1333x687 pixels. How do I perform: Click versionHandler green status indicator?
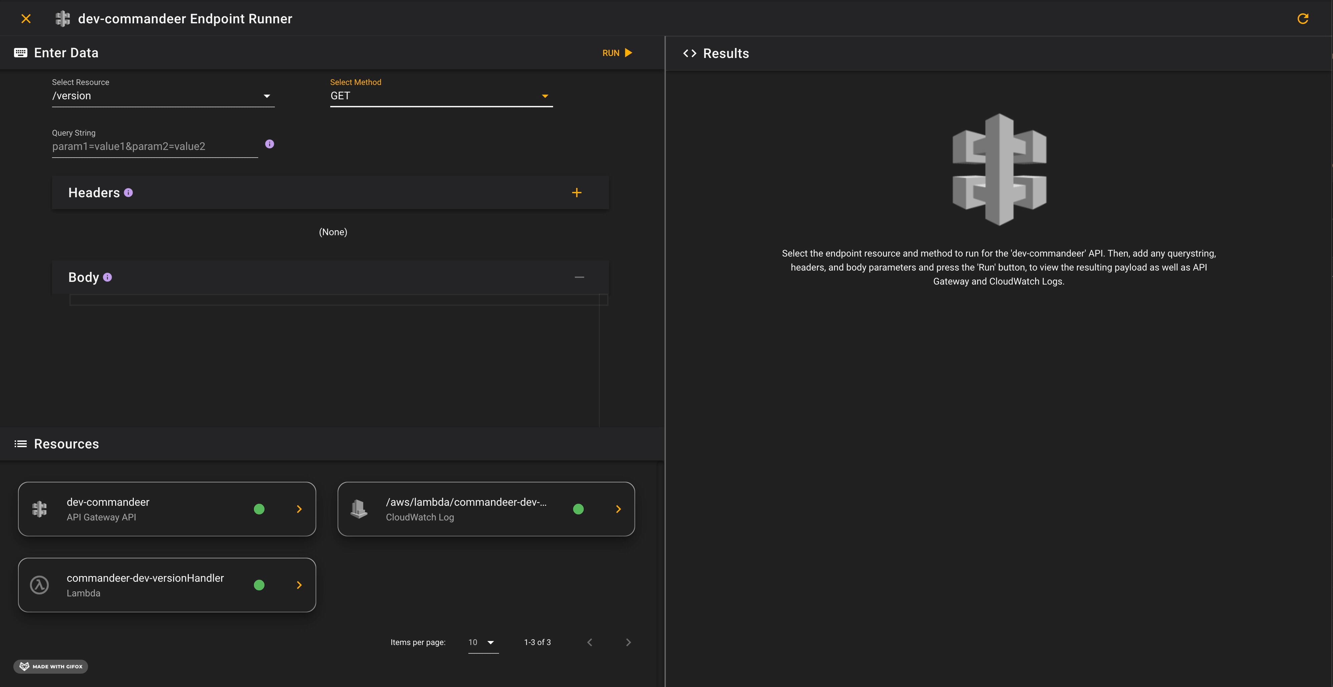click(x=259, y=585)
